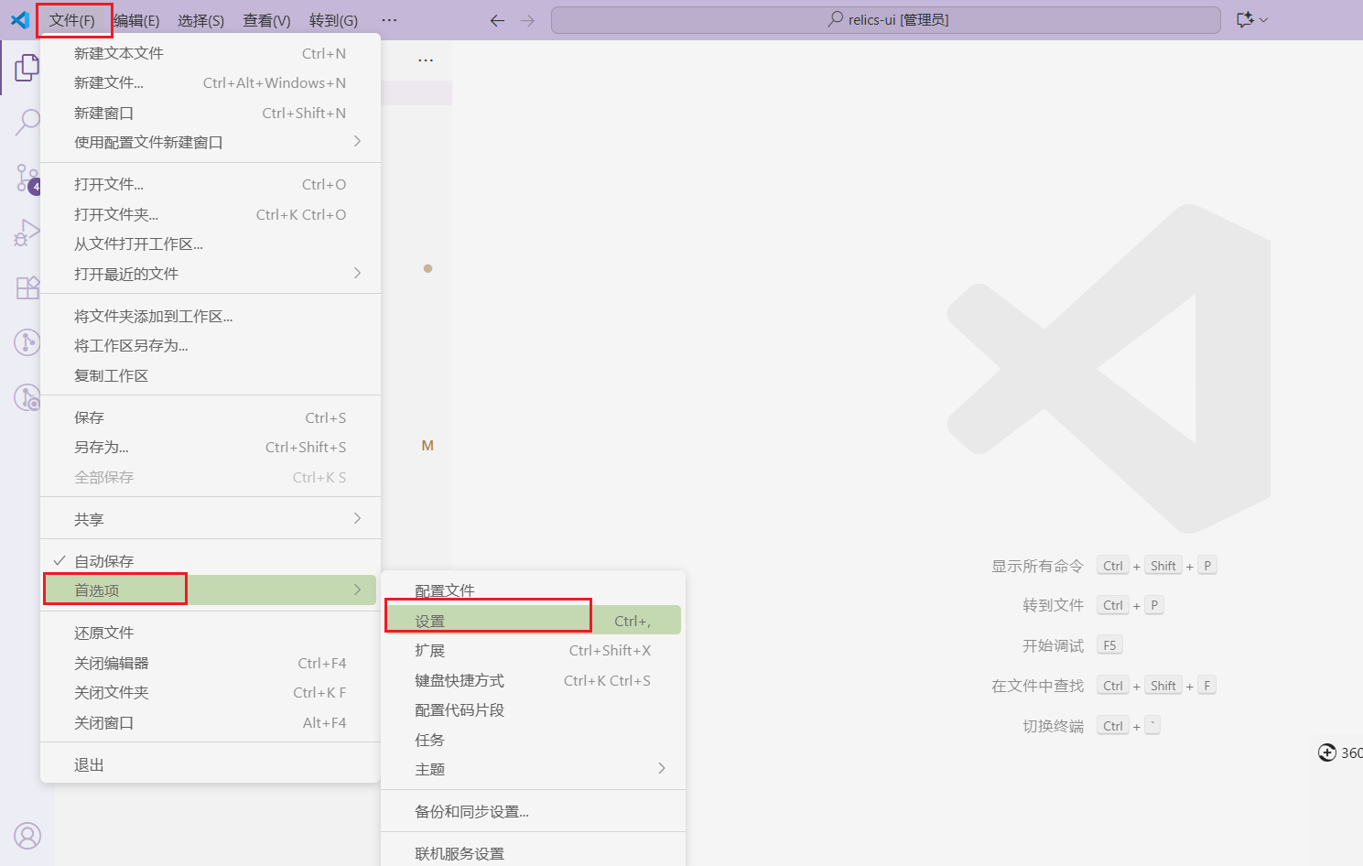Open 配置文件 in preferences submenu
Image resolution: width=1363 pixels, height=866 pixels.
533,590
